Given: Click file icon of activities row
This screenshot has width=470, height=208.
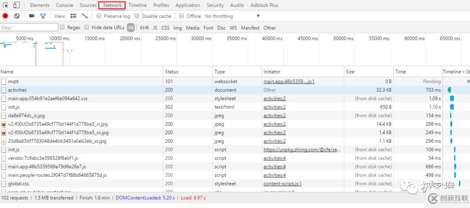Looking at the screenshot, I should tap(3, 90).
